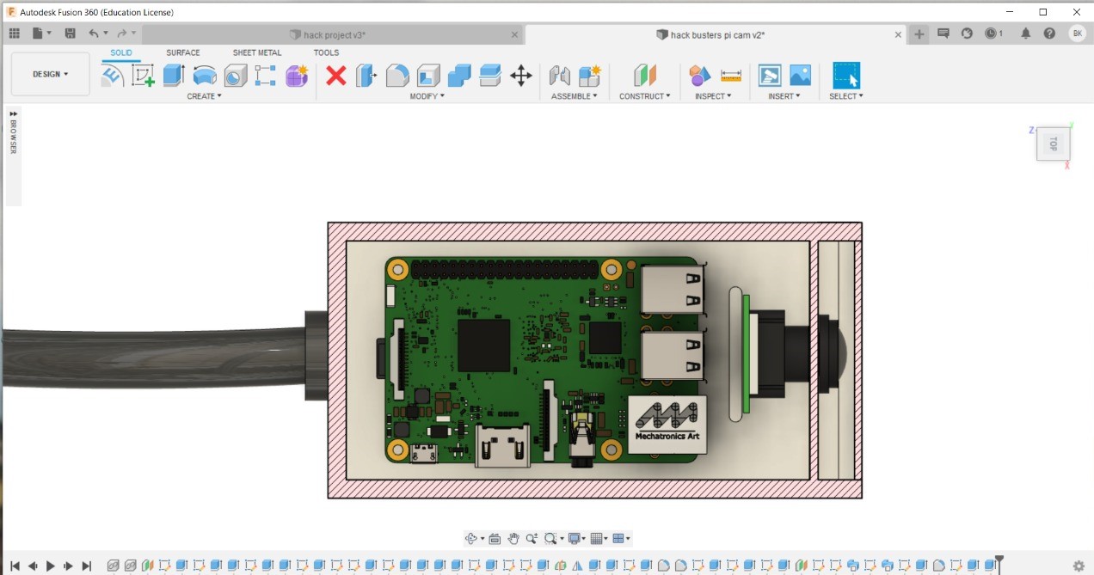1094x575 pixels.
Task: Select the Create Form tool
Action: tap(297, 76)
